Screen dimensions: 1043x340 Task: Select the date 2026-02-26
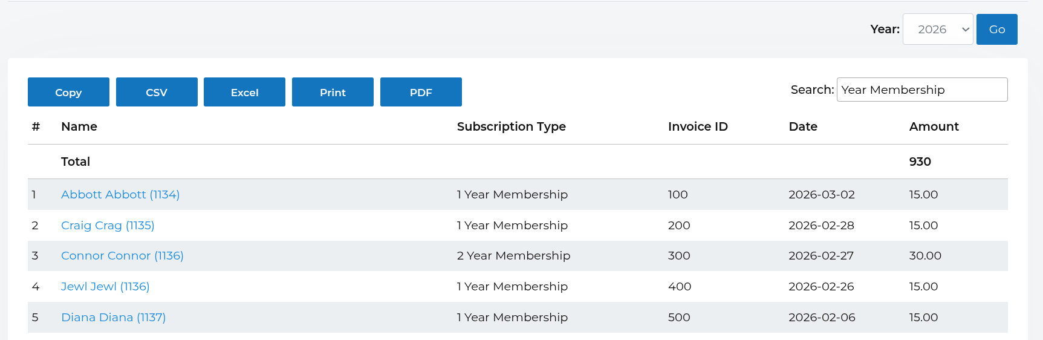tap(821, 286)
